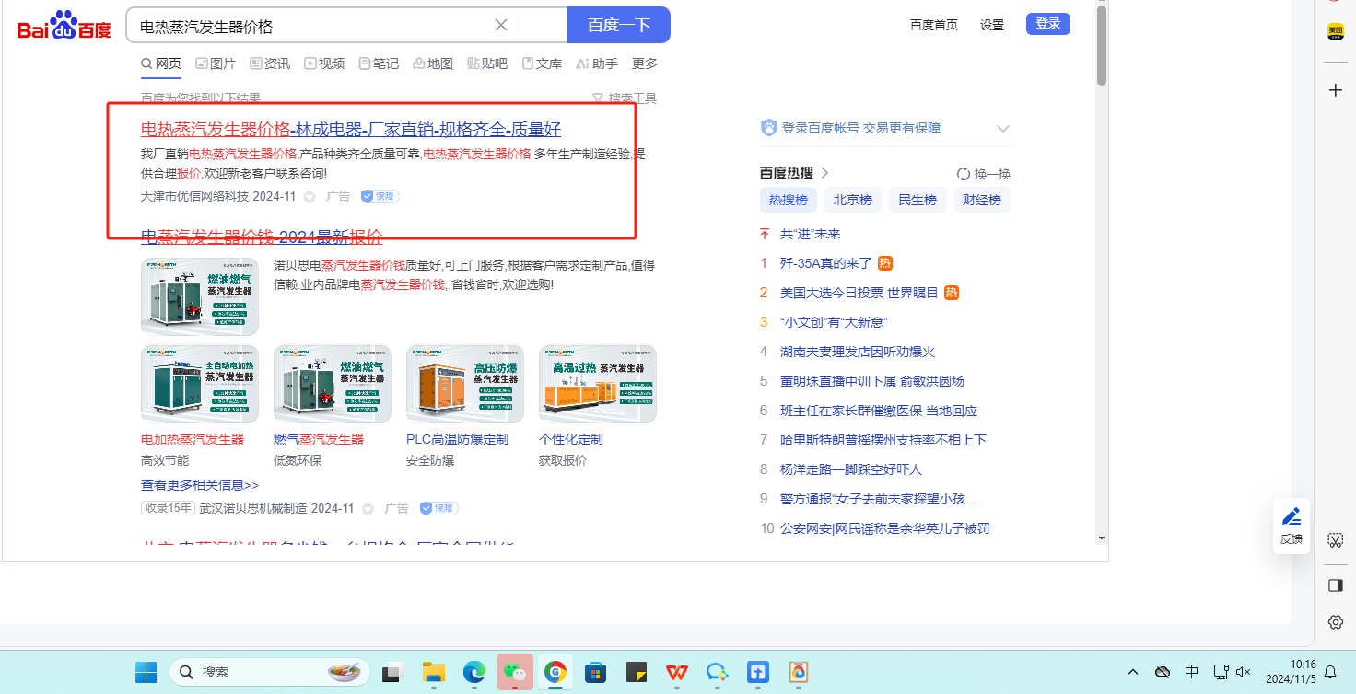
Task: Toggle the sidebar panel layout icon
Action: click(1336, 585)
